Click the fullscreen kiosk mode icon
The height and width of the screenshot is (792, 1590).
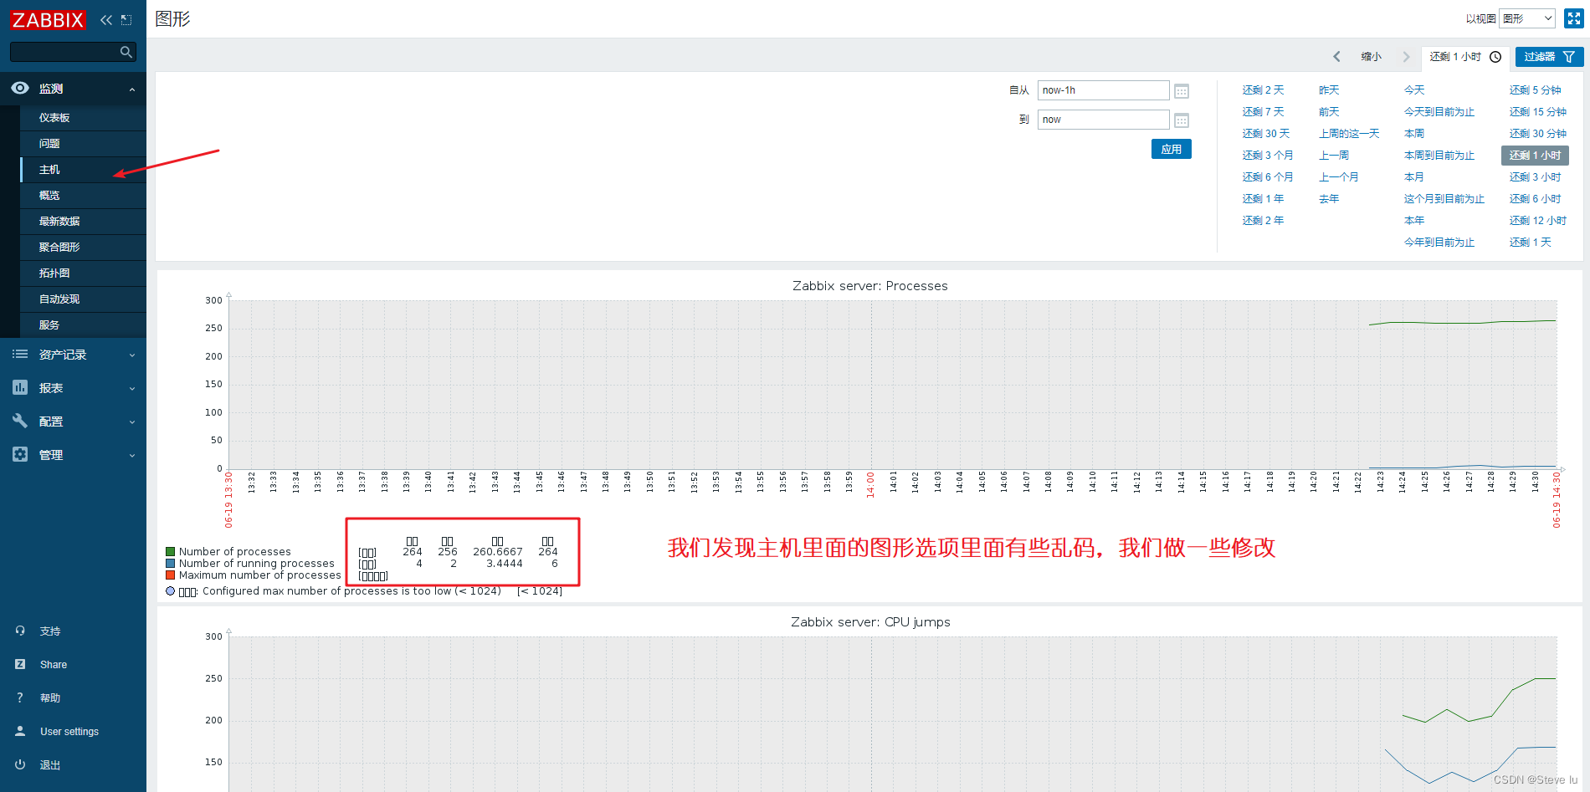[1573, 18]
